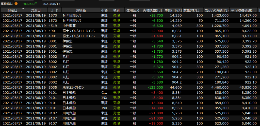Image resolution: width=260 pixels, height=126 pixels.
Task: Click the 信用区分 column header
Action: click(133, 10)
